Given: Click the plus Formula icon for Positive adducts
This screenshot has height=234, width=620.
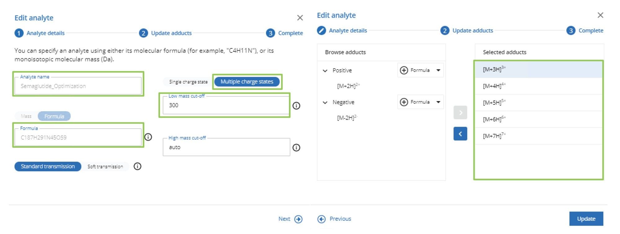Looking at the screenshot, I should coord(403,70).
